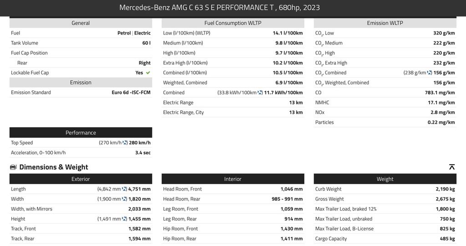Viewport: 466px width, 246px height.
Task: Click the '232 g/km' CO₂ Extra High value
Action: pos(444,63)
